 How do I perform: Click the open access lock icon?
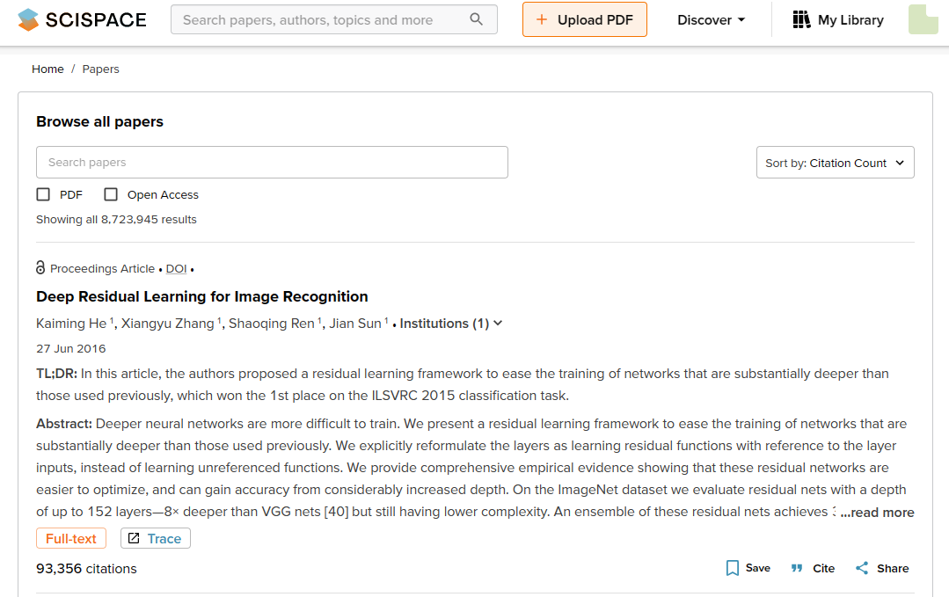(40, 268)
